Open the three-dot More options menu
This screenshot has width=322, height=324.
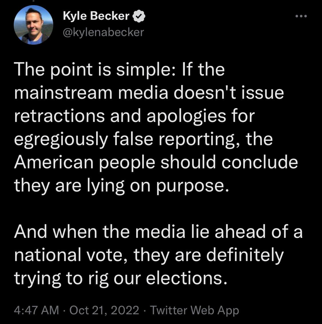(x=301, y=17)
